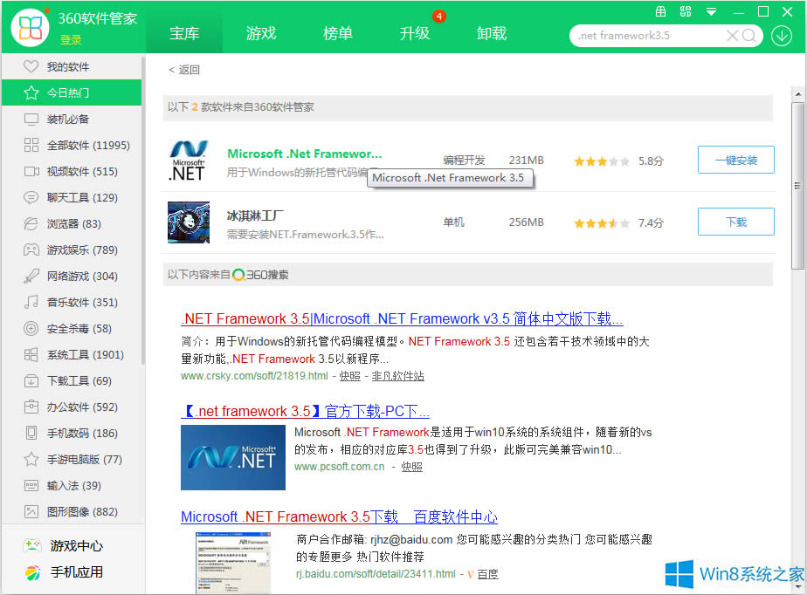Open the 百度软件中心 .NET Framework 3.5 link
Viewport: 807px width, 595px height.
coord(339,516)
